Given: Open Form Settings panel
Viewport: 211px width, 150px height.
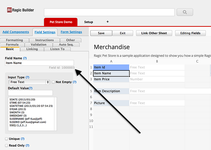Looking at the screenshot, I should point(71,32).
